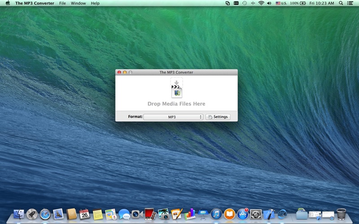359x224 pixels.
Task: Open Messages speech bubble icon in Dock
Action: point(124,215)
